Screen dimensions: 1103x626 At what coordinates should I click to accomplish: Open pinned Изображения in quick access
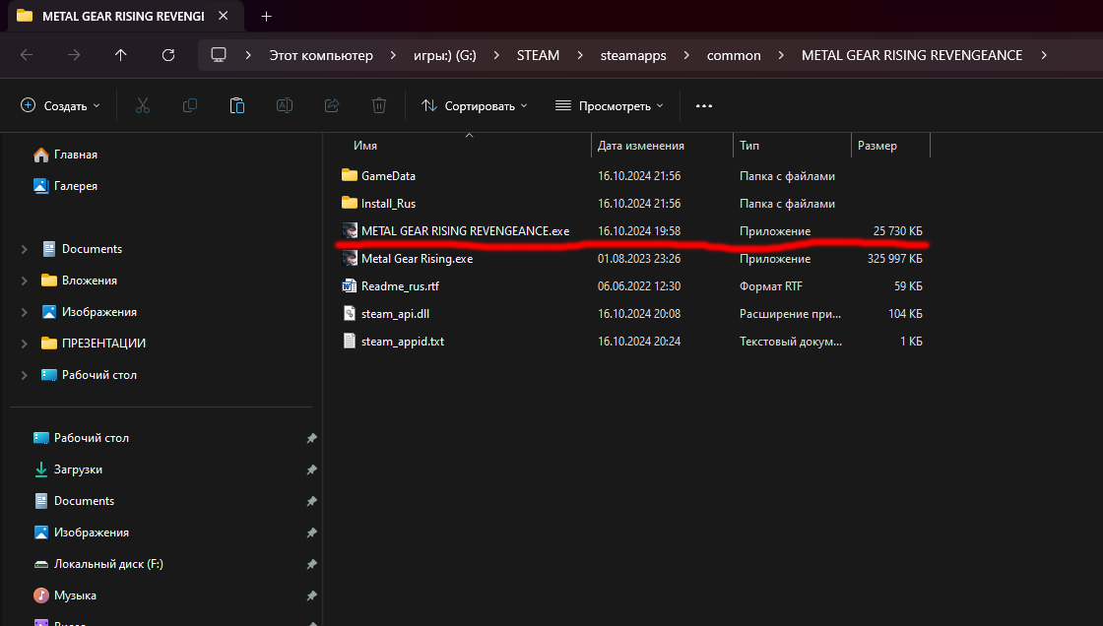click(x=91, y=532)
